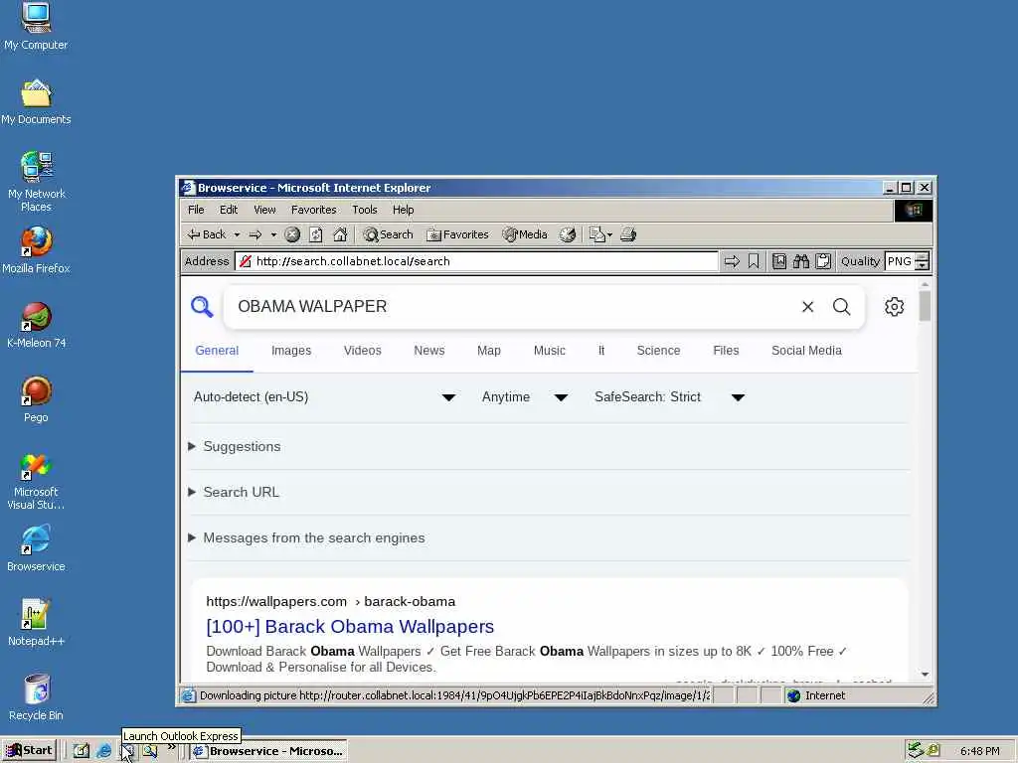The height and width of the screenshot is (763, 1018).
Task: Click the page thumbnail icon before binoculars
Action: [x=779, y=261]
